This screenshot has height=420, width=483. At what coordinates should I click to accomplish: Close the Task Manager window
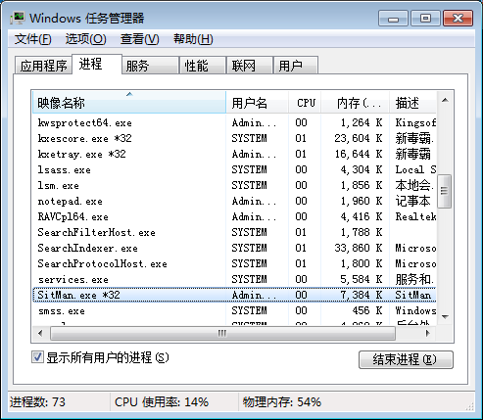pyautogui.click(x=458, y=18)
